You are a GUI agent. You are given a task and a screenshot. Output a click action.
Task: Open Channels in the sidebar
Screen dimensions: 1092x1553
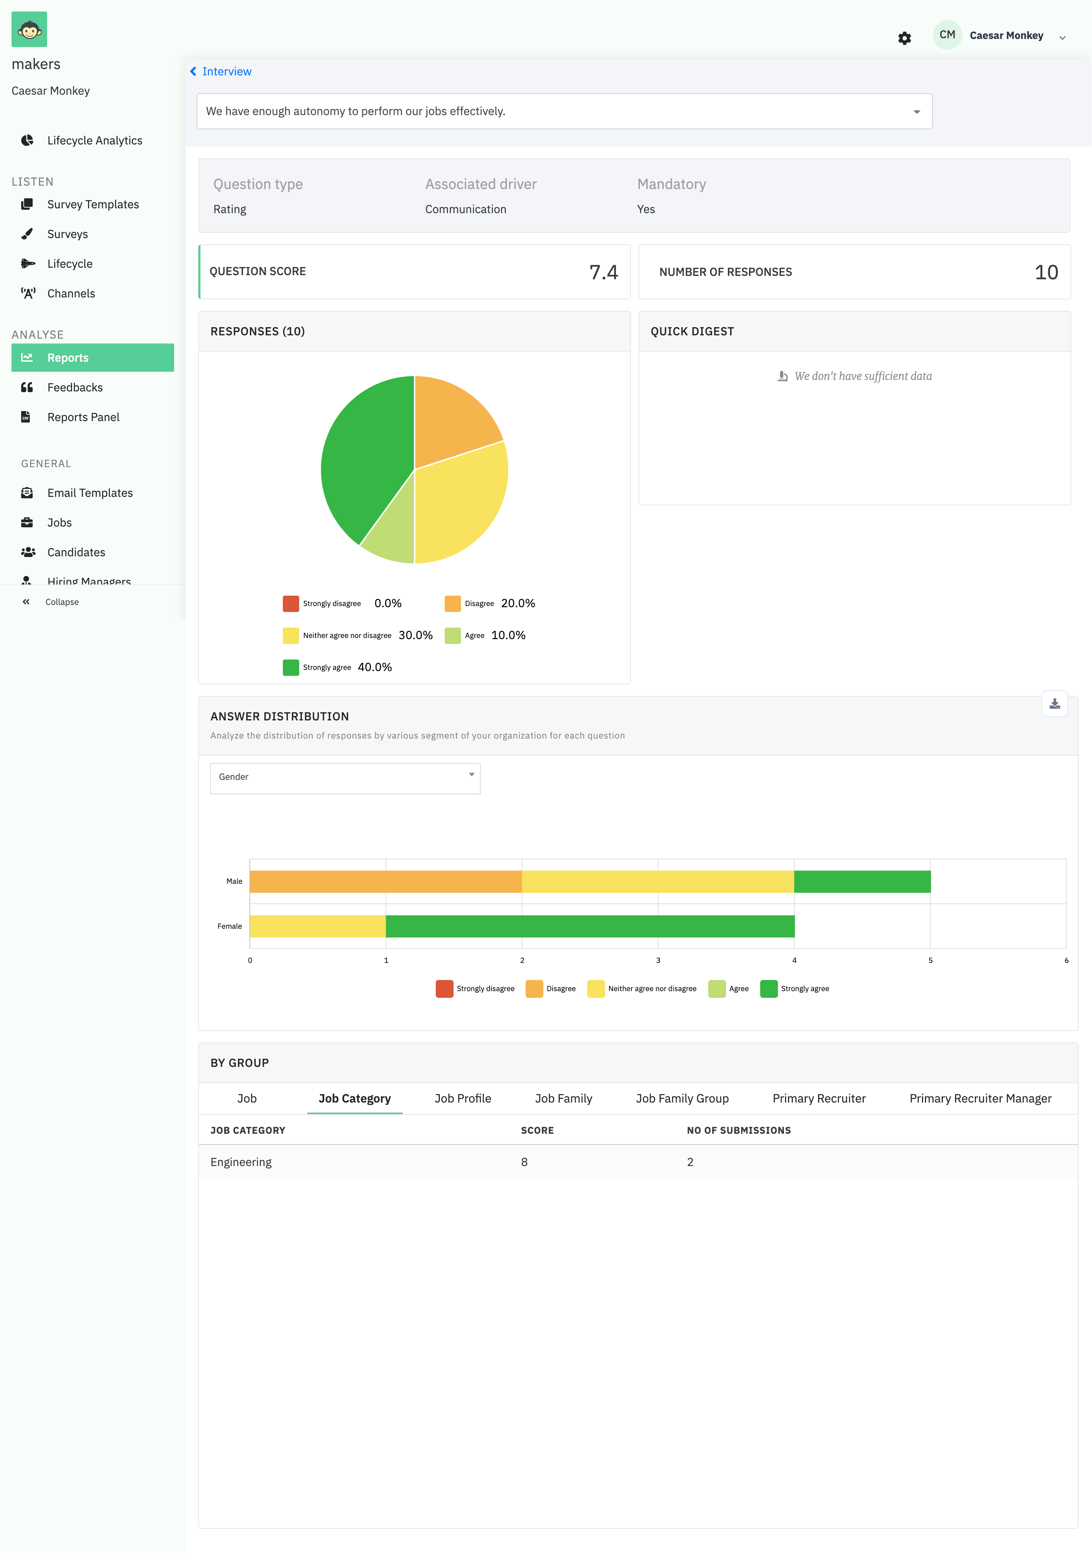click(x=71, y=293)
